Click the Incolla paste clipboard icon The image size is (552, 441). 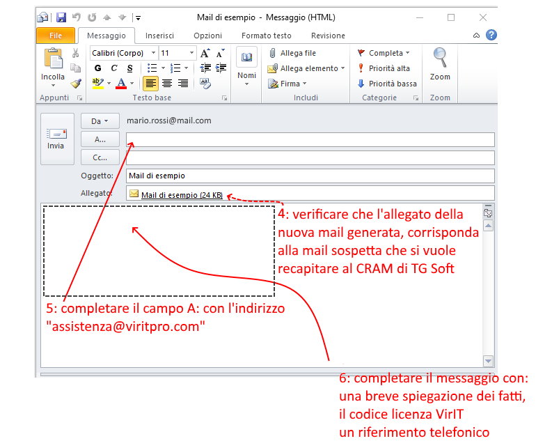pyautogui.click(x=53, y=59)
